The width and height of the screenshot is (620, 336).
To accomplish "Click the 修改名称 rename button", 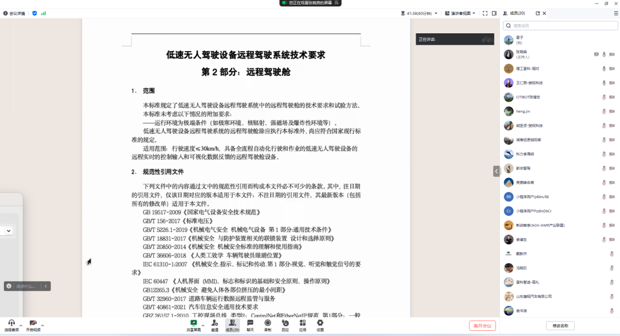I will coord(560,326).
